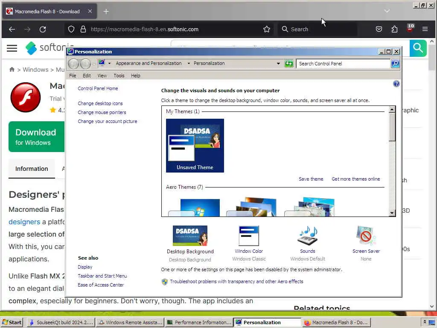Open Taskbar and Start Menu link
Image resolution: width=437 pixels, height=328 pixels.
(x=102, y=276)
